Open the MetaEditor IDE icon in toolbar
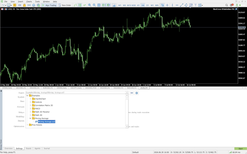247x154 pixels. pyautogui.click(x=20, y=5)
